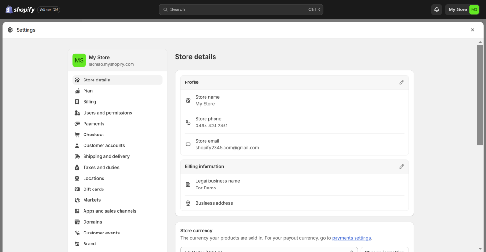Click the Legal business name icon
The image size is (486, 252).
(188, 185)
